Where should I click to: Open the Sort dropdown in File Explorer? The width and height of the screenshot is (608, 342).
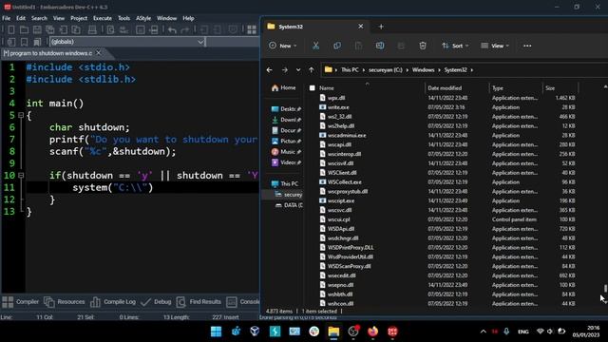(x=455, y=46)
